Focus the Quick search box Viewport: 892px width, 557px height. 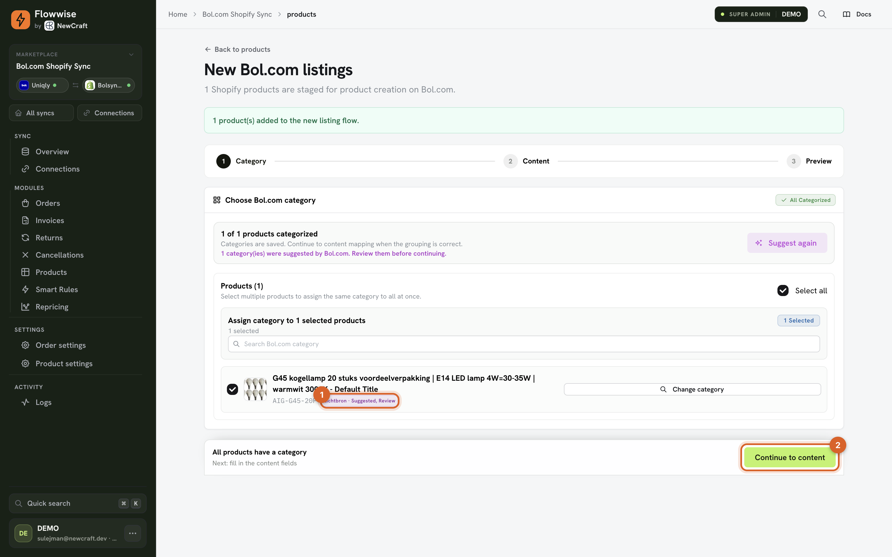pyautogui.click(x=78, y=504)
